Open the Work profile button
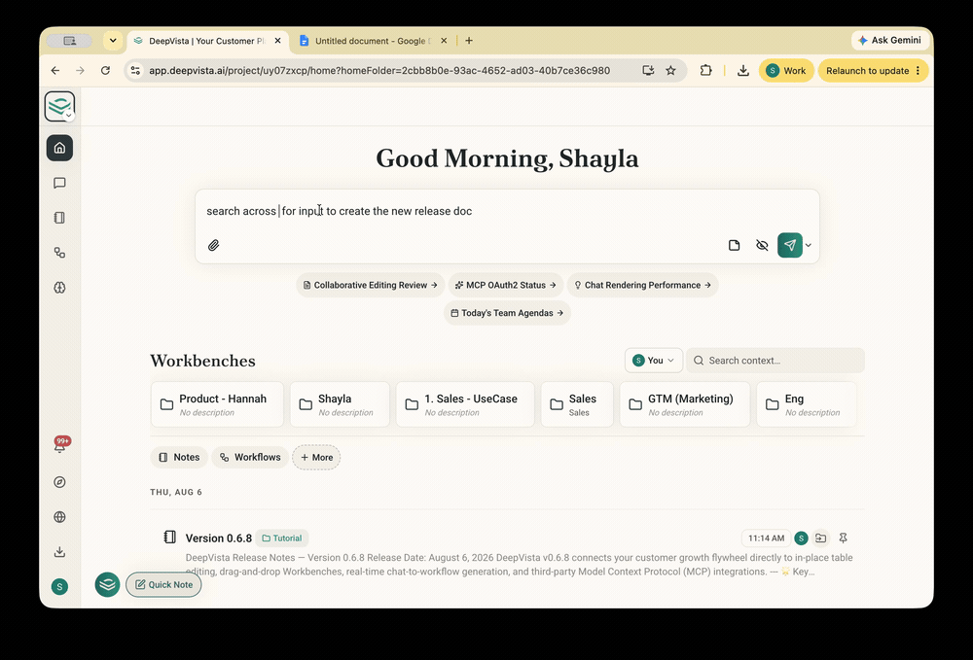 pos(786,71)
